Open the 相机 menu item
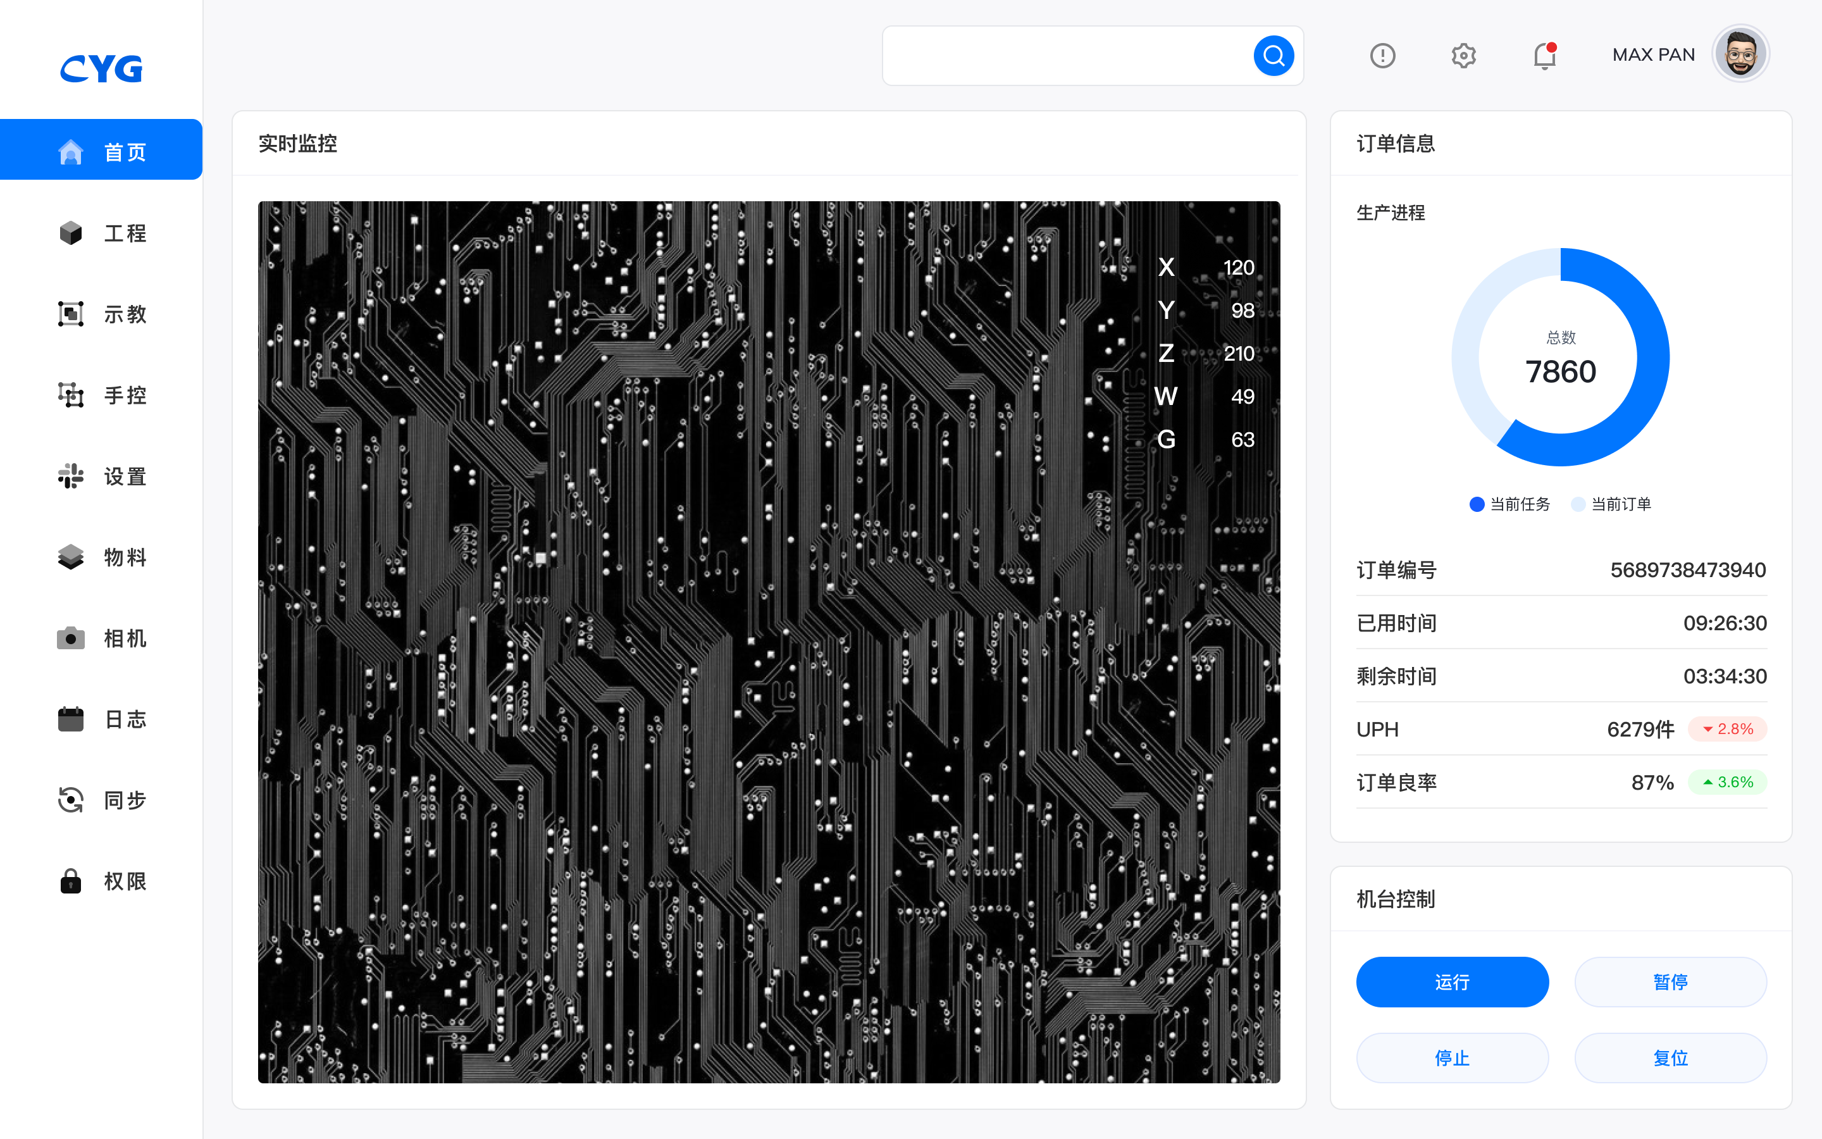This screenshot has height=1139, width=1822. (x=101, y=638)
